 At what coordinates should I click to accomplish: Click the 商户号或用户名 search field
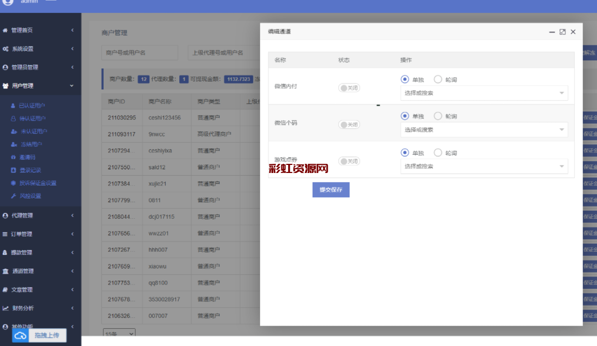coord(139,53)
